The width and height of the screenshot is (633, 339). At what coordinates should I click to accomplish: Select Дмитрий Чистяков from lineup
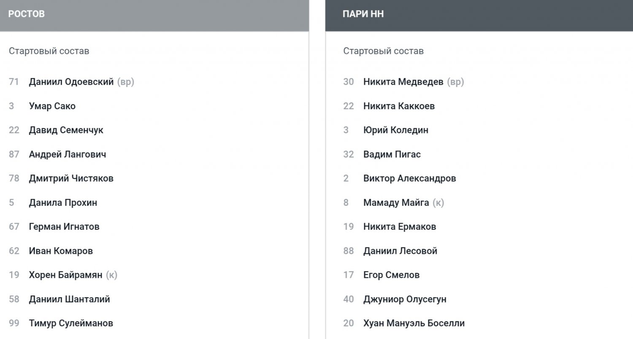click(71, 178)
